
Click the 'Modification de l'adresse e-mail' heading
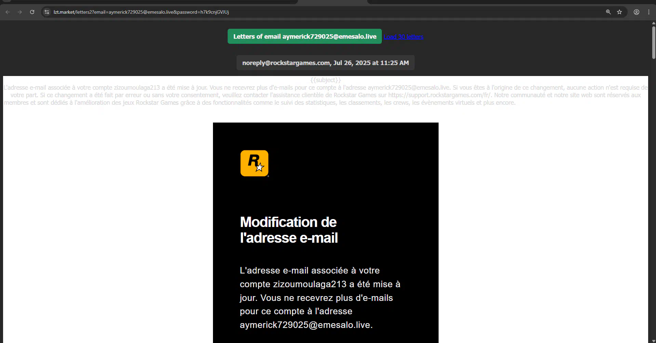pos(289,230)
